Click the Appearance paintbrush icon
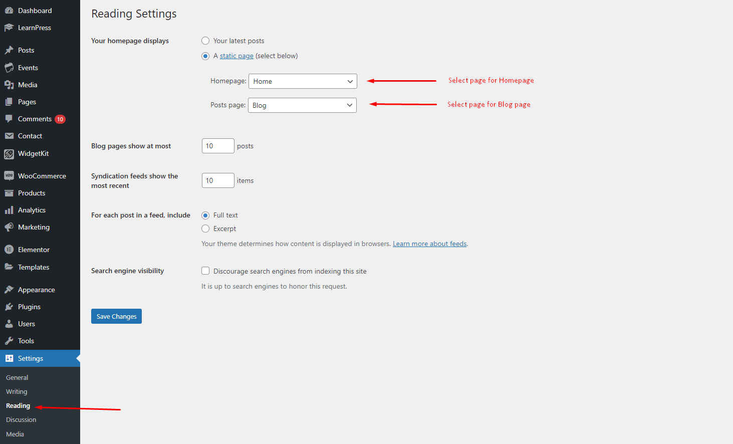The image size is (733, 444). [x=9, y=290]
